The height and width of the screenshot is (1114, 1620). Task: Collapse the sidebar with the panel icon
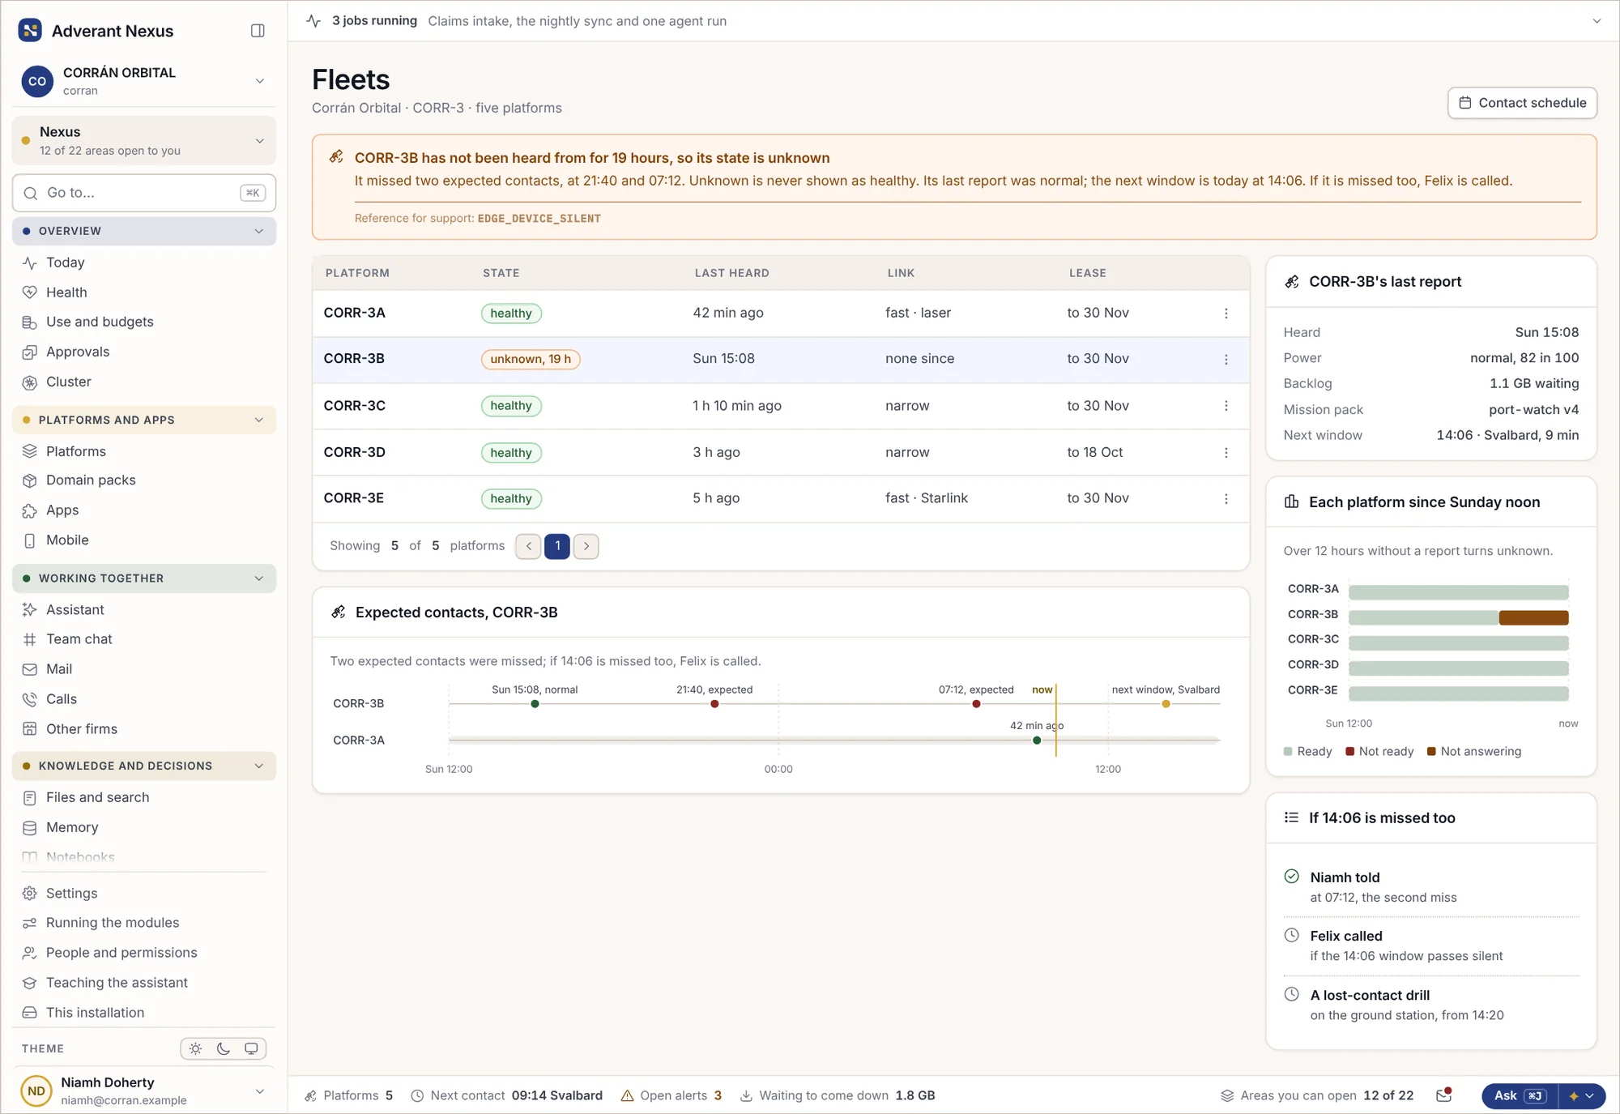258,31
